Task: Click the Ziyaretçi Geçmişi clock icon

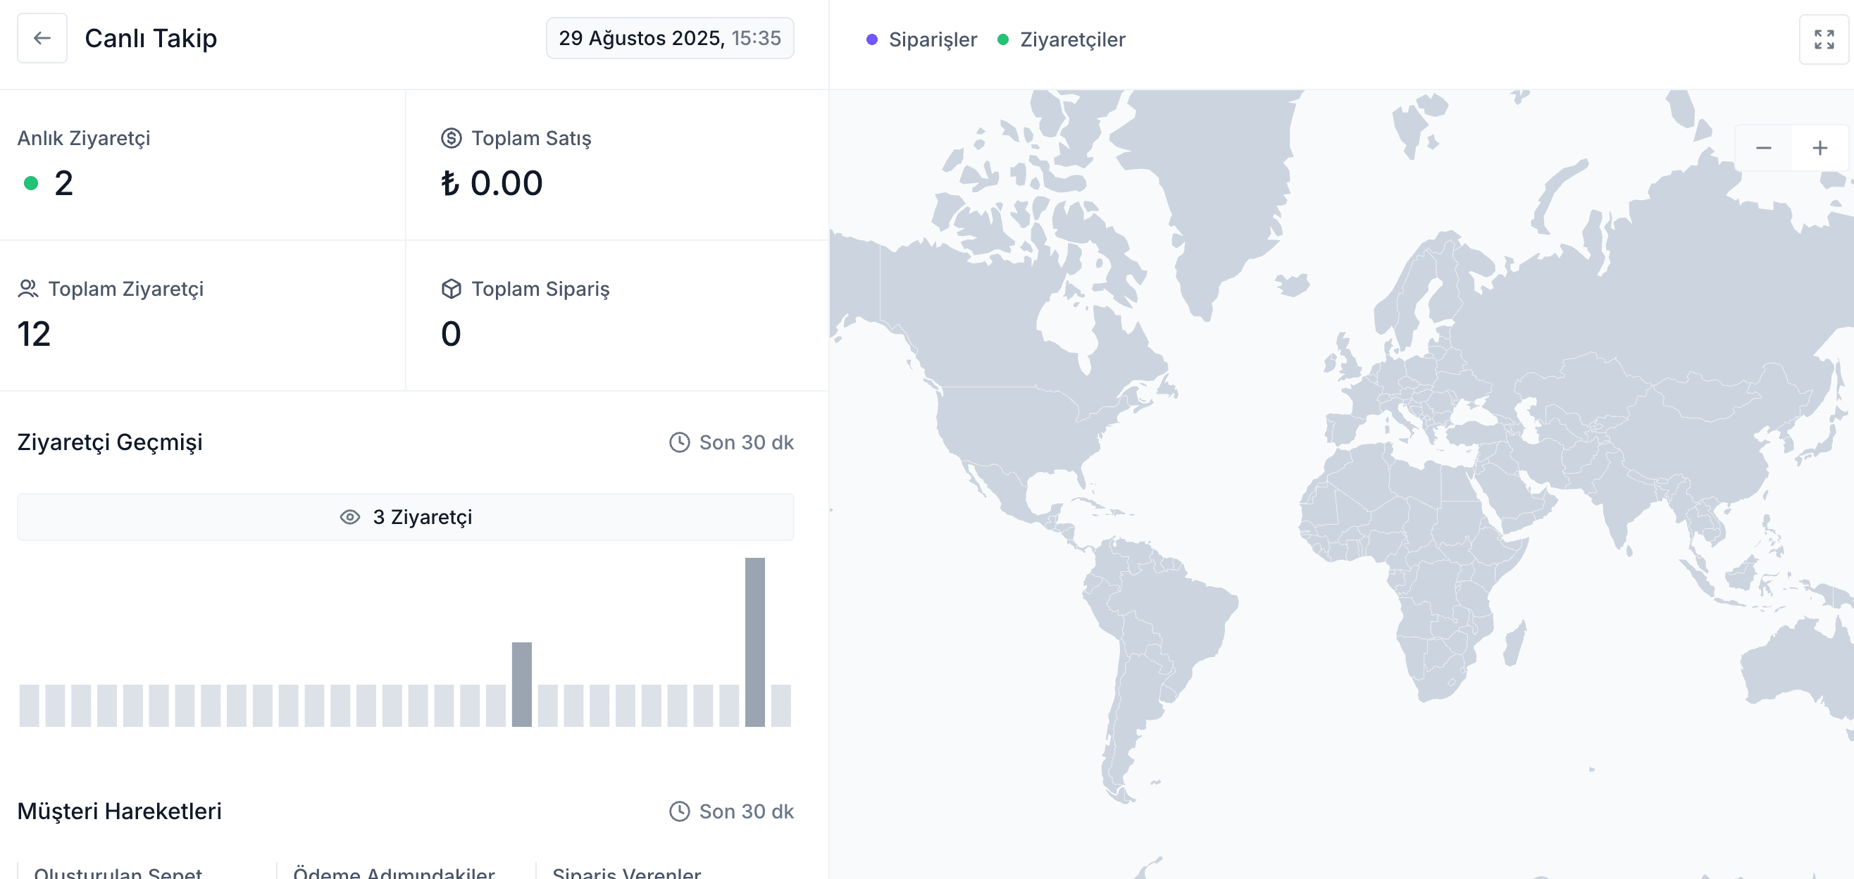Action: 679,442
